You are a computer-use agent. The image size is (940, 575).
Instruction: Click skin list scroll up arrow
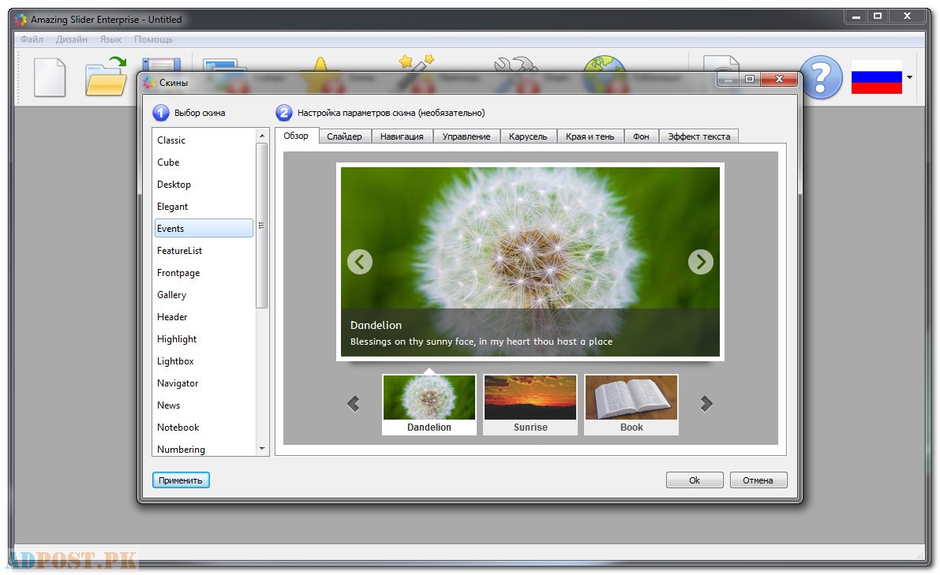click(x=262, y=136)
